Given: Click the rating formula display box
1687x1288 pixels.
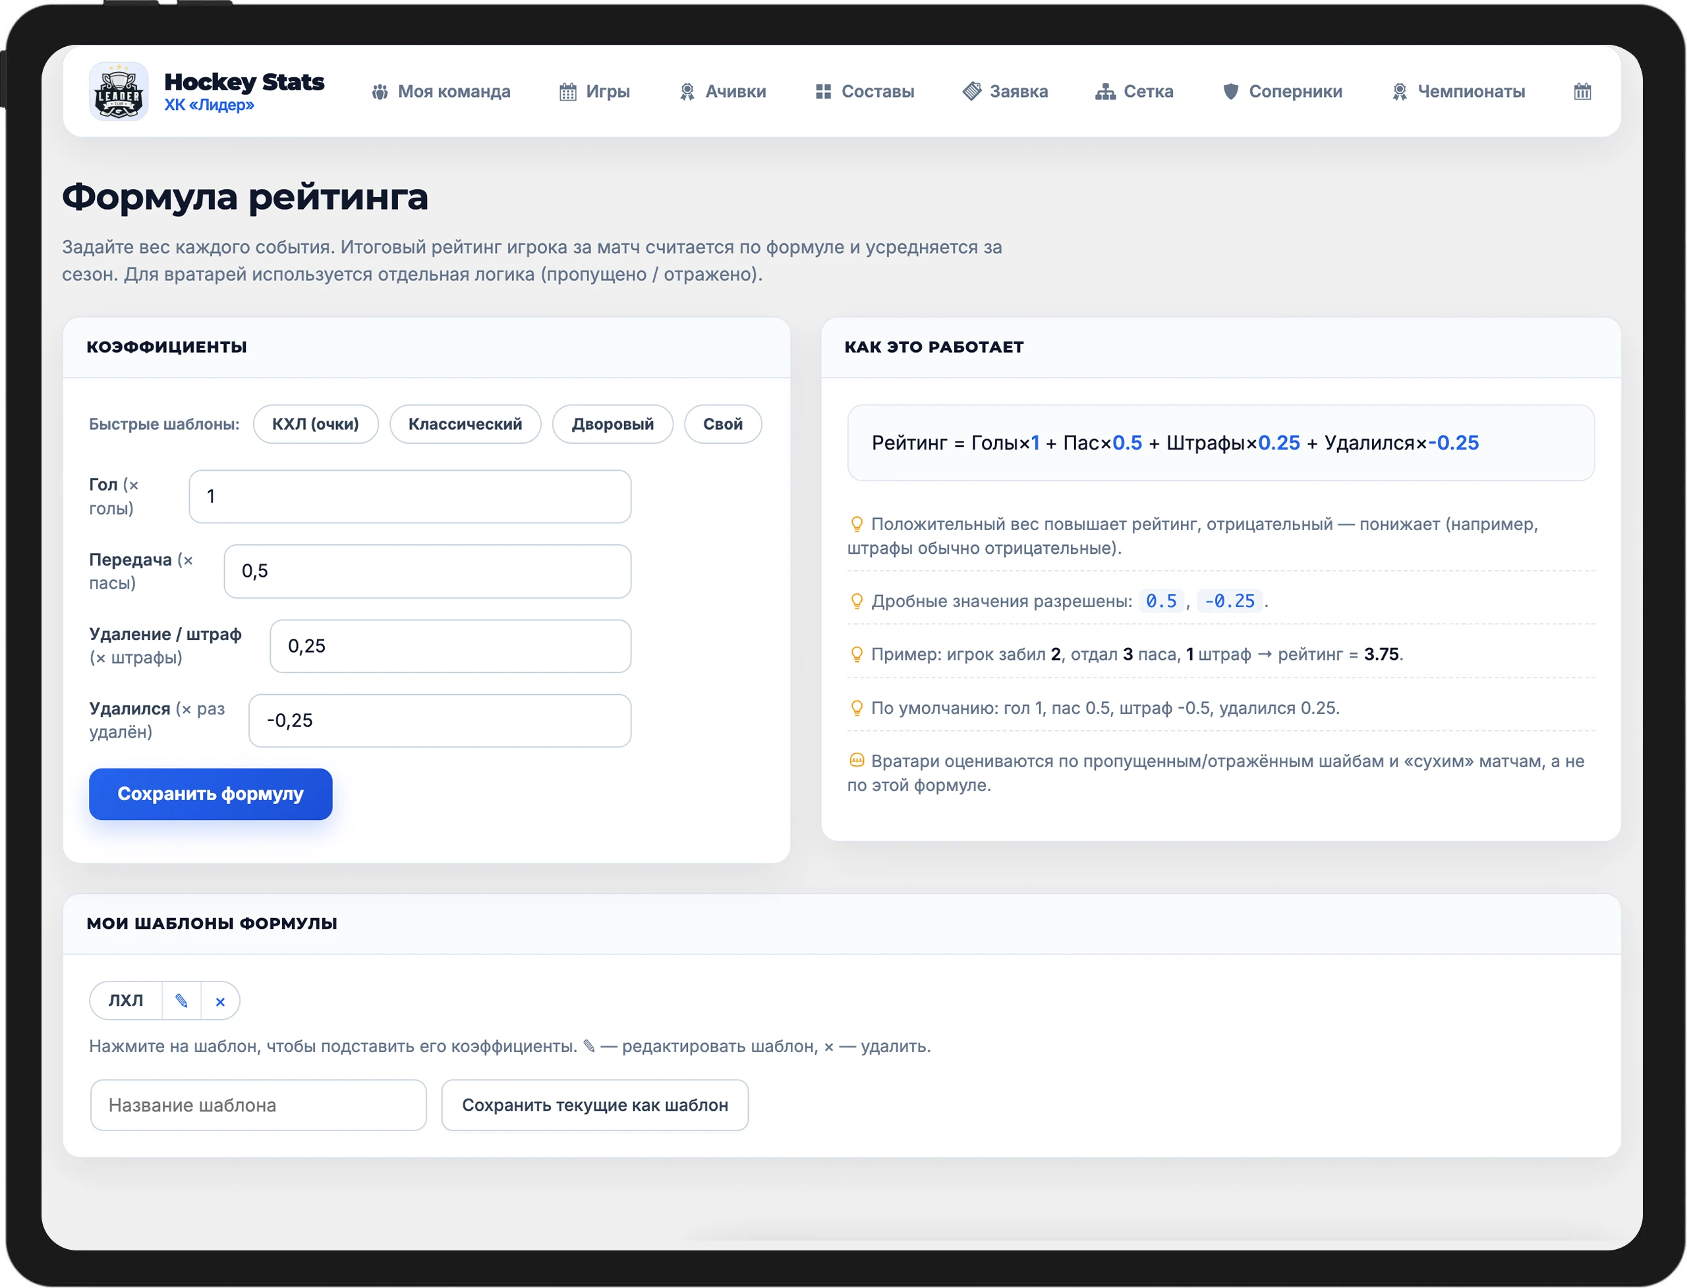Looking at the screenshot, I should pyautogui.click(x=1221, y=443).
